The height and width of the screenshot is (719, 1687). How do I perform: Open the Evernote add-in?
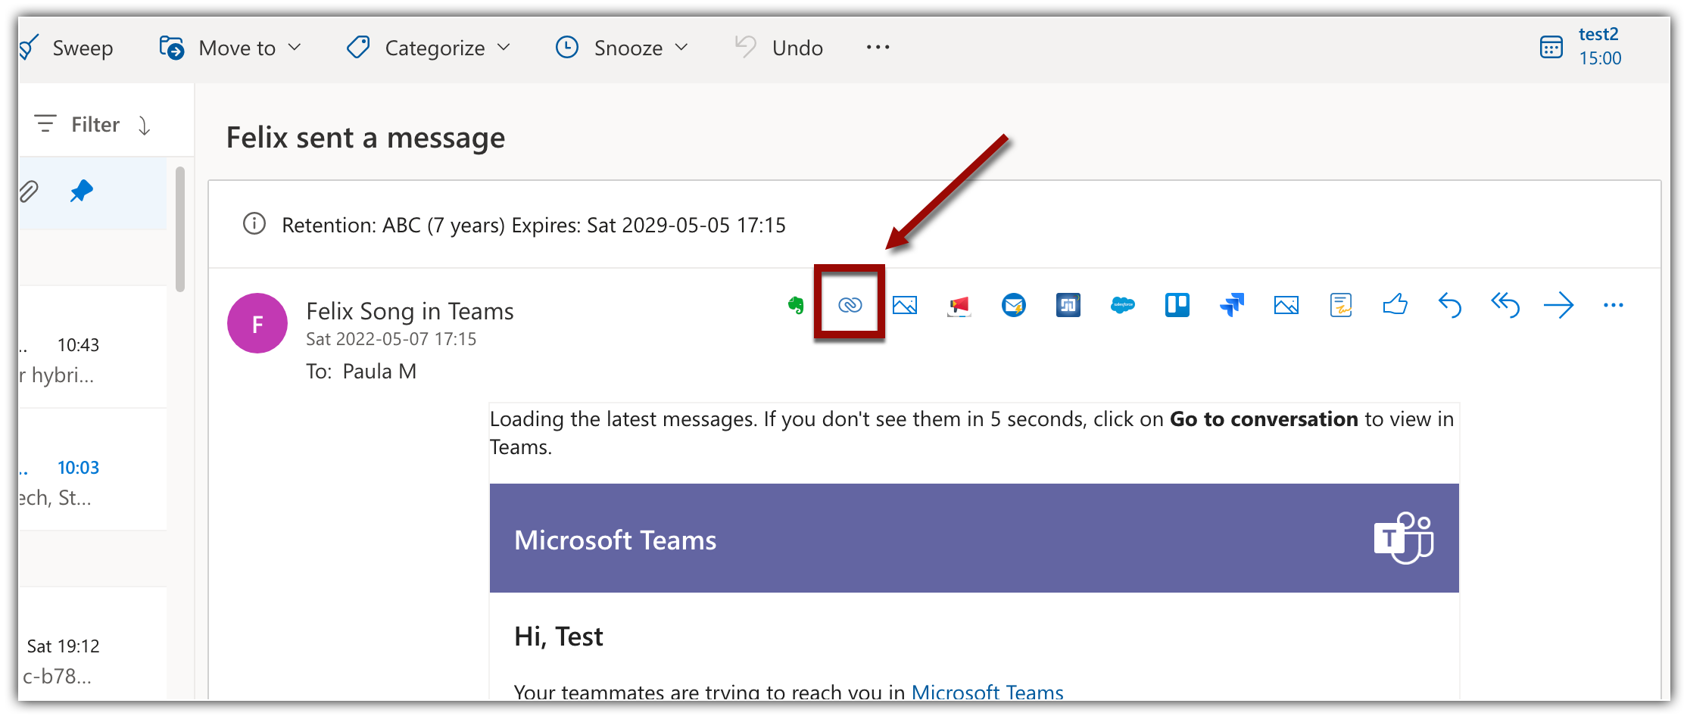tap(796, 306)
